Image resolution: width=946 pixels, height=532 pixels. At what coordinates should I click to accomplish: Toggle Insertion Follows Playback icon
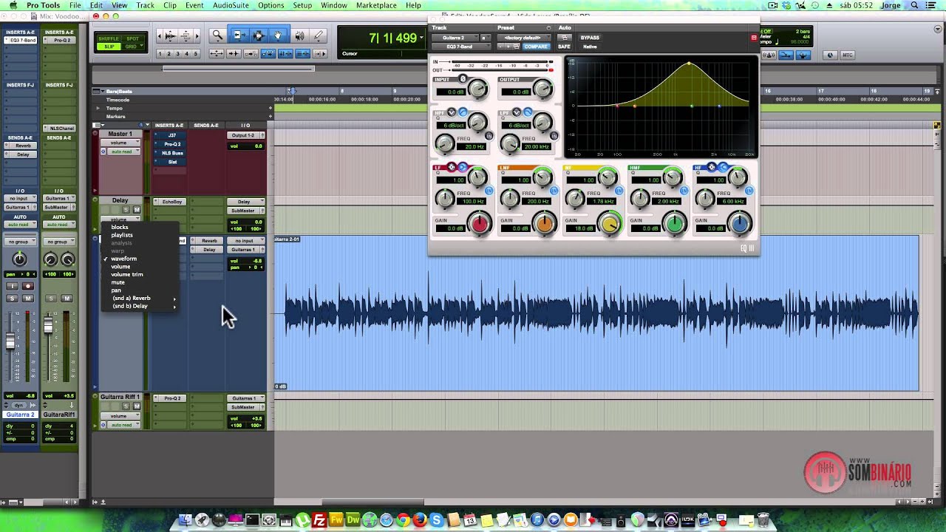(320, 53)
